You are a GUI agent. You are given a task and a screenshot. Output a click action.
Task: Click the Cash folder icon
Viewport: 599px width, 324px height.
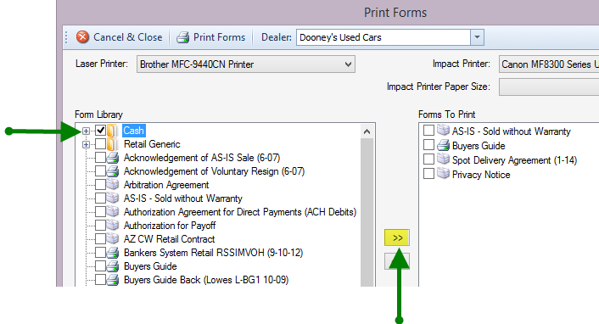tap(113, 131)
